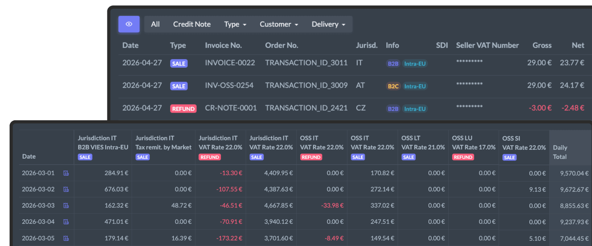Click B2B badge in CR-NOTE-0001 row

(393, 109)
